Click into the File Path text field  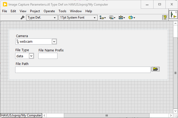[x=83, y=69]
